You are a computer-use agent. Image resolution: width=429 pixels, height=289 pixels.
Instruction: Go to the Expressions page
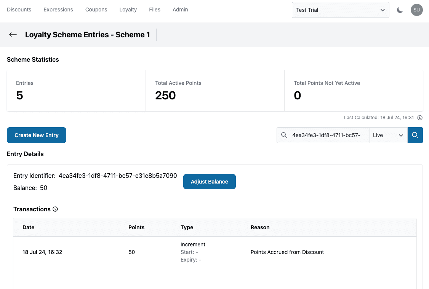[58, 10]
